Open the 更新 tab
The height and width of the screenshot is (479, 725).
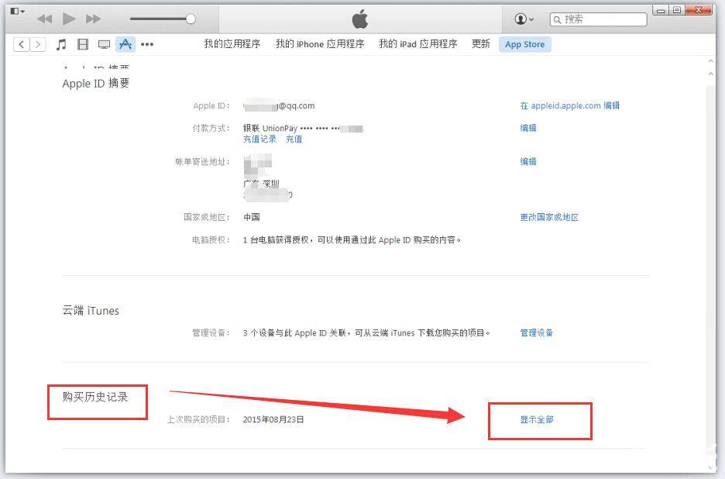(480, 44)
